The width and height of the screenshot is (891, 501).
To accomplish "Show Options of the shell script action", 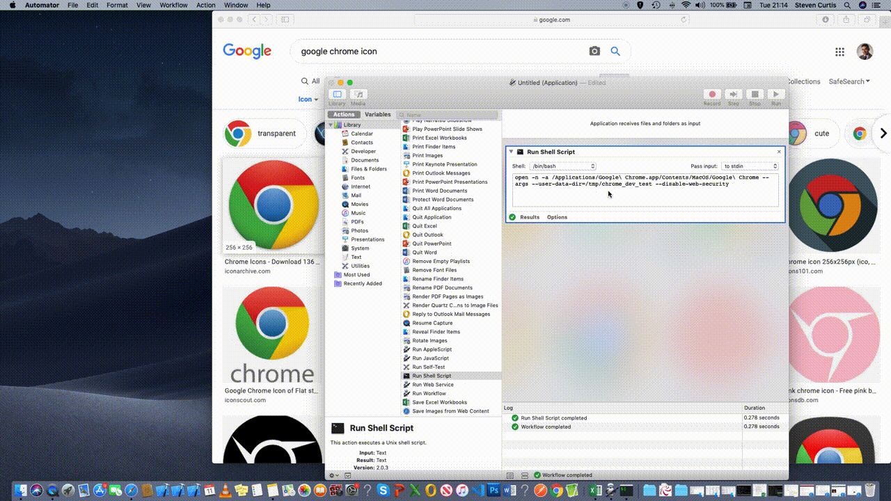I will 557,217.
